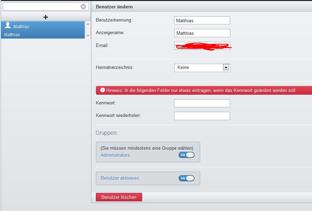The image size is (312, 211).
Task: Select the Matthias user avatar icon
Action: pos(8,25)
